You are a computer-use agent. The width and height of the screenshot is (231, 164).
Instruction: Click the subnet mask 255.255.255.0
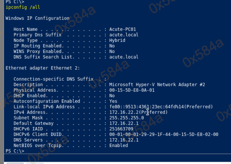pos(126,118)
